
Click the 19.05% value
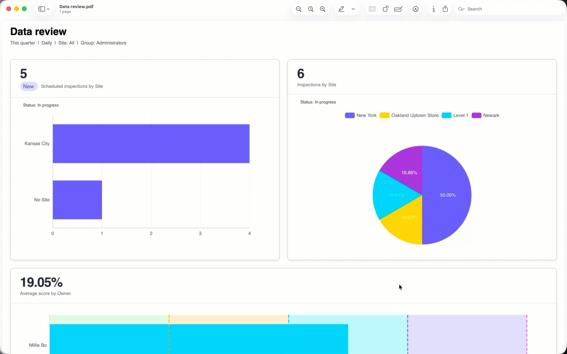click(x=42, y=282)
